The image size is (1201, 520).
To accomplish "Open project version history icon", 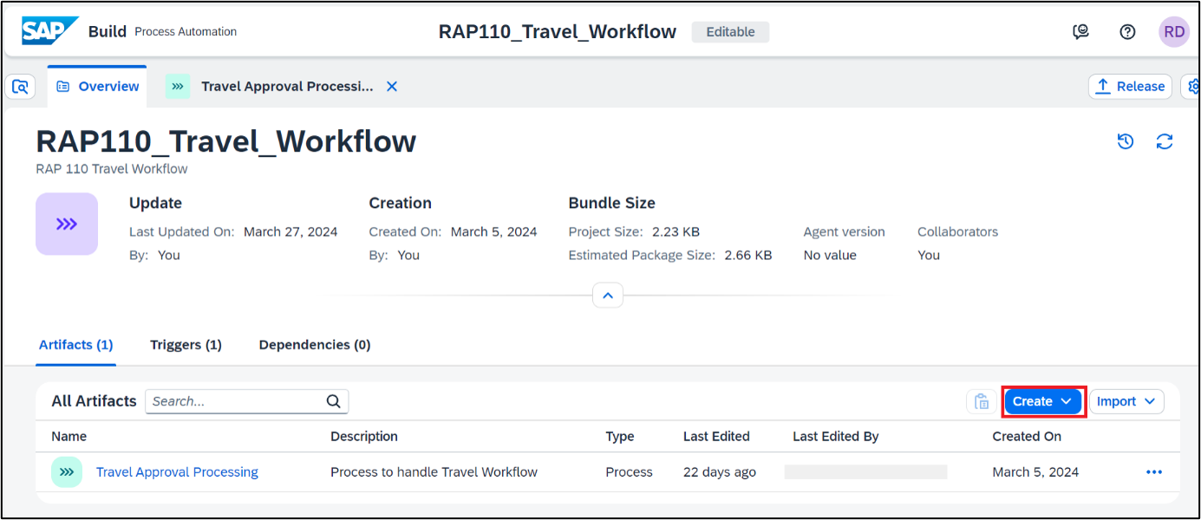I will [x=1126, y=141].
